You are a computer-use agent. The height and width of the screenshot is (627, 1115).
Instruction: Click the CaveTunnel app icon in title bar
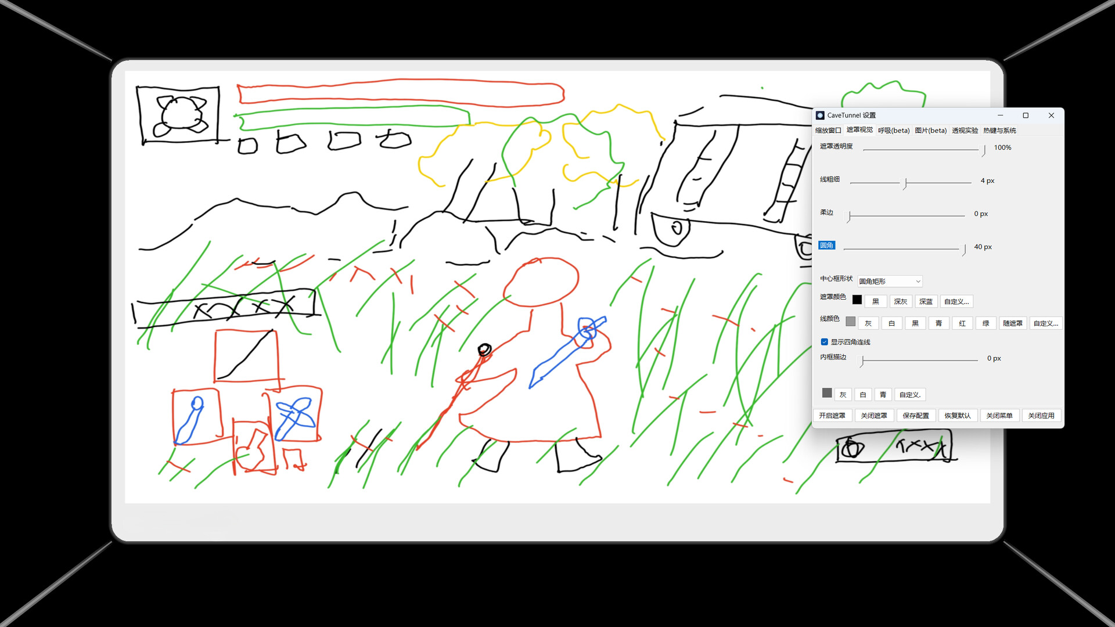821,116
